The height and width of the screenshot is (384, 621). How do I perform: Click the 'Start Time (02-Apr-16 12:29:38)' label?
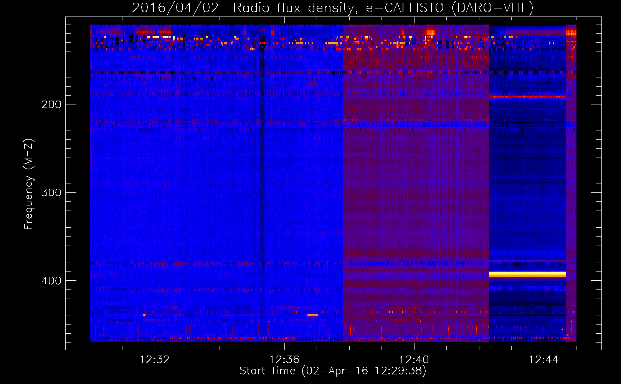tap(333, 371)
